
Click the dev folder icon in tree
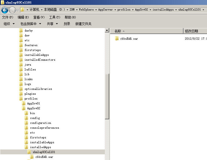(x=21, y=35)
